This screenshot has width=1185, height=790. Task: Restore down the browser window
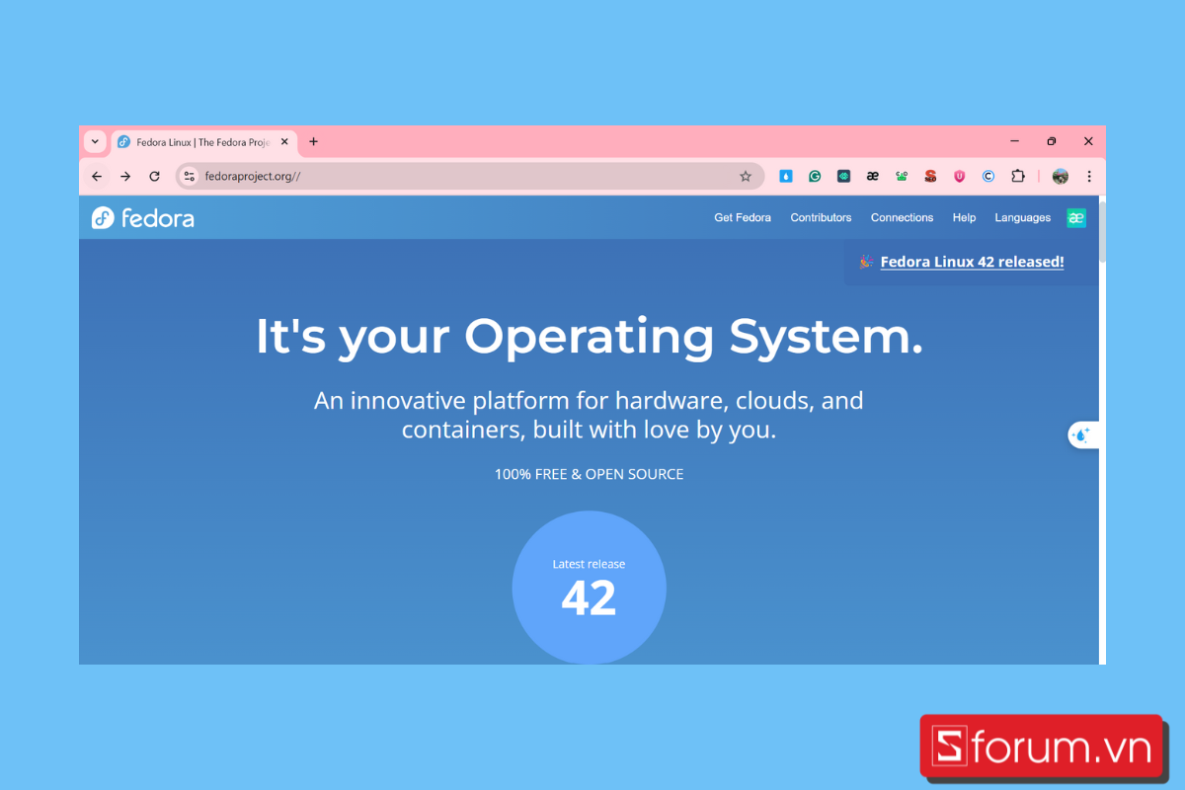click(1052, 141)
